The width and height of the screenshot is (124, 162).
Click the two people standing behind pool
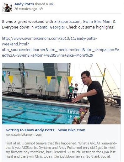pos(73,92)
